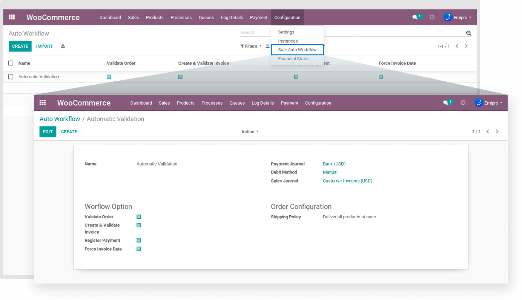This screenshot has height=300, width=522.
Task: Toggle the Create & Validate Invoice checkbox in the list row
Action: [x=180, y=77]
